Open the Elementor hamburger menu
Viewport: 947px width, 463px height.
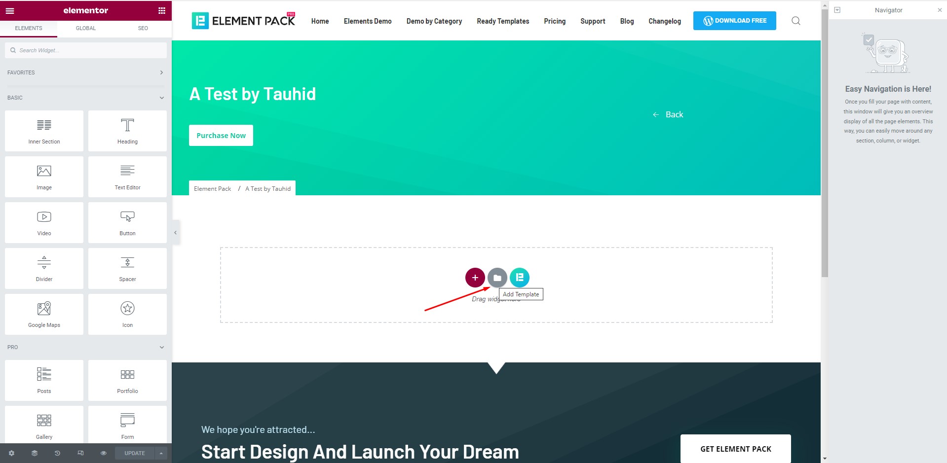(x=10, y=10)
